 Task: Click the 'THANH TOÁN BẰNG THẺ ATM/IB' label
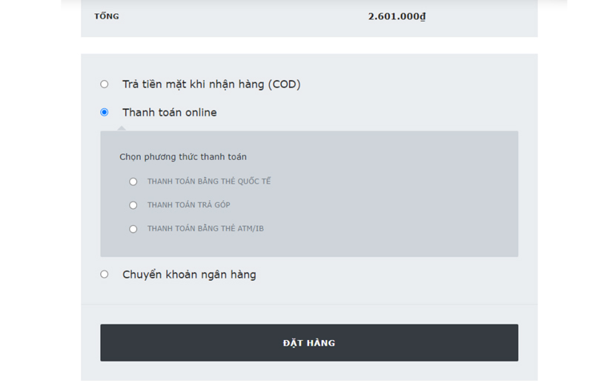coord(205,228)
